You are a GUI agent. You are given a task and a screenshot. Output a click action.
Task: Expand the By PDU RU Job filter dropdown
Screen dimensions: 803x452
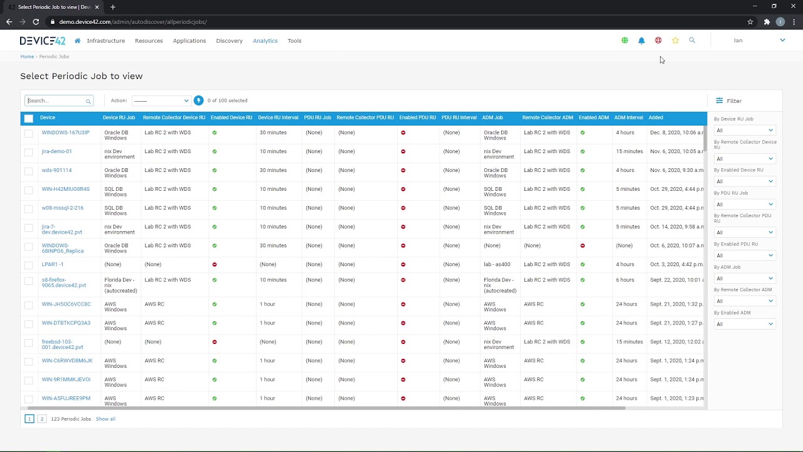tap(745, 204)
